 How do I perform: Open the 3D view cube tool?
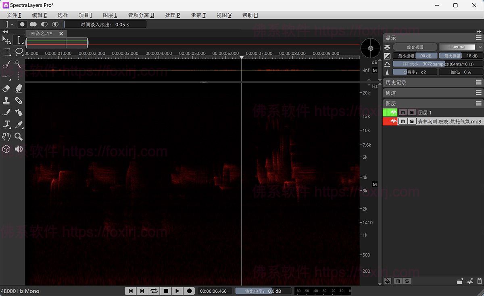(6, 149)
